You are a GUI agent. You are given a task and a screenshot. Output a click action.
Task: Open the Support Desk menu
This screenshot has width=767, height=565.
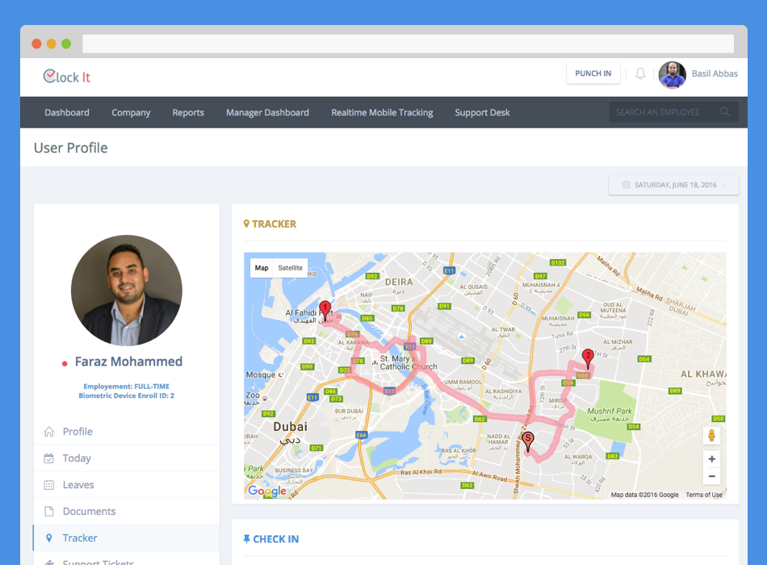tap(482, 112)
